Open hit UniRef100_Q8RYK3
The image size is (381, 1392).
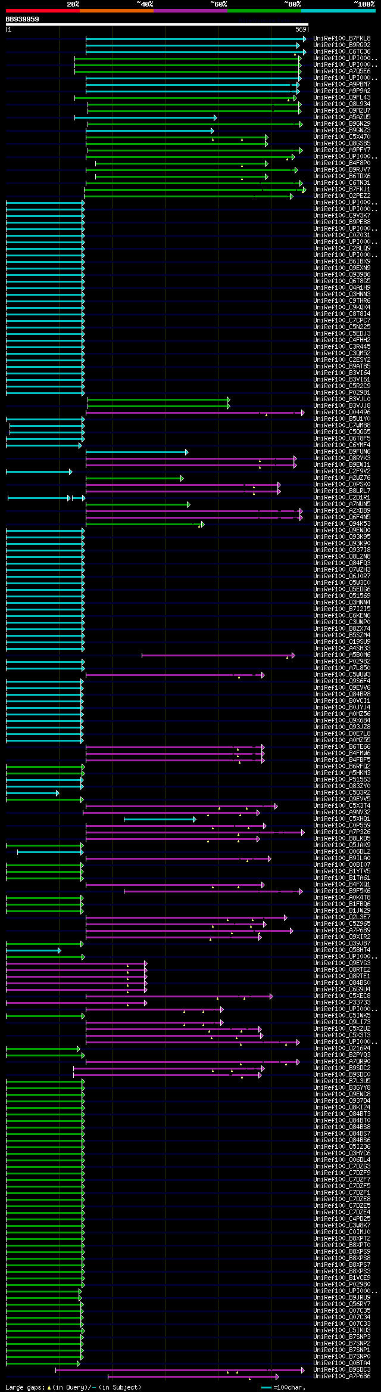click(x=342, y=458)
